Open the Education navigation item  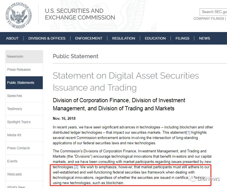point(155,38)
